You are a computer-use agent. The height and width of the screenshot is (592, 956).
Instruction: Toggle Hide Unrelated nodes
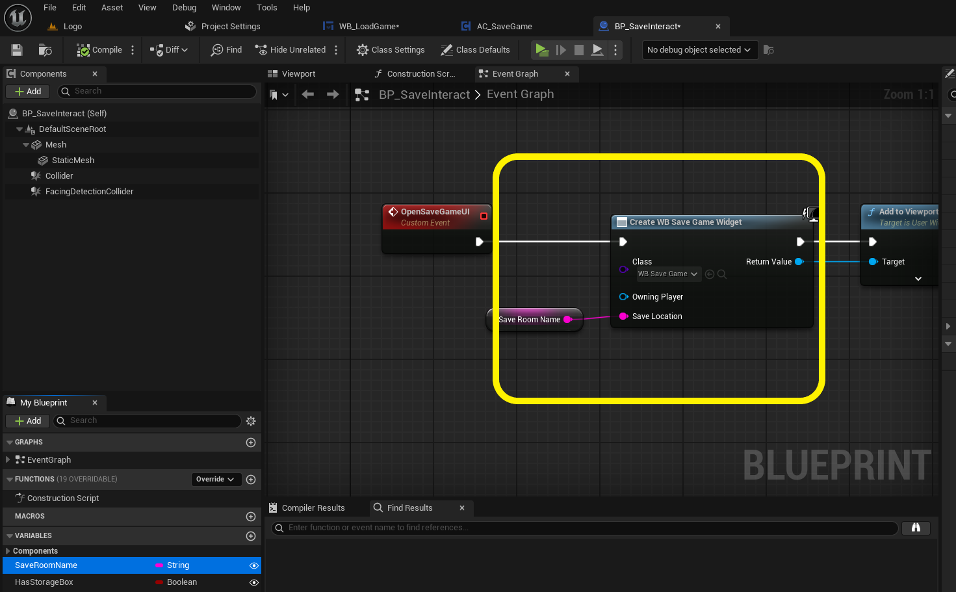[x=291, y=50]
